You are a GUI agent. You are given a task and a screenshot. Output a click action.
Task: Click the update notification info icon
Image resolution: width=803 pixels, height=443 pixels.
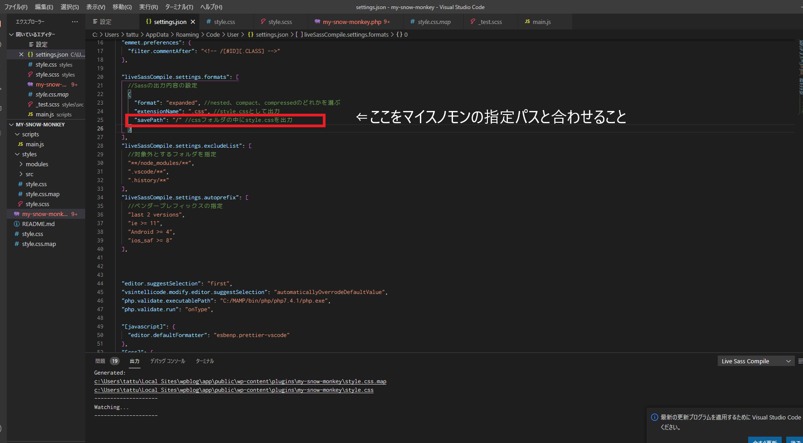click(x=654, y=417)
